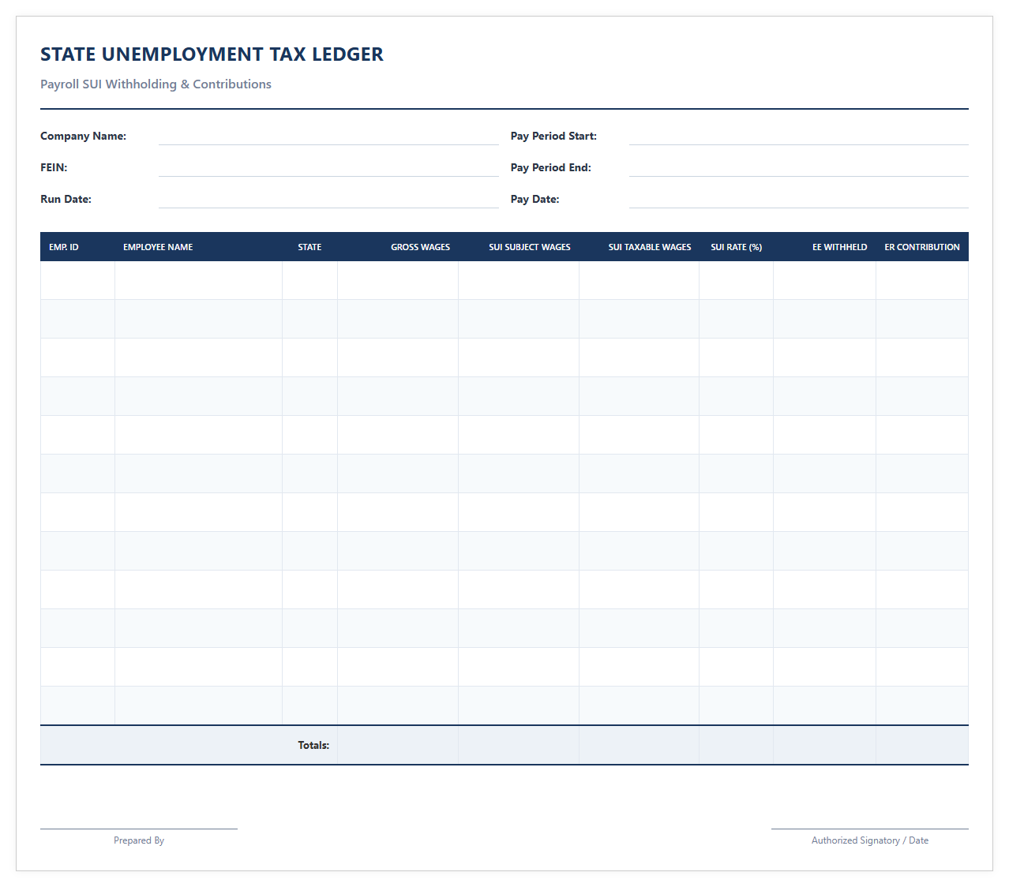Click the 'SUI RATE (%)' column header
1009x887 pixels.
736,247
